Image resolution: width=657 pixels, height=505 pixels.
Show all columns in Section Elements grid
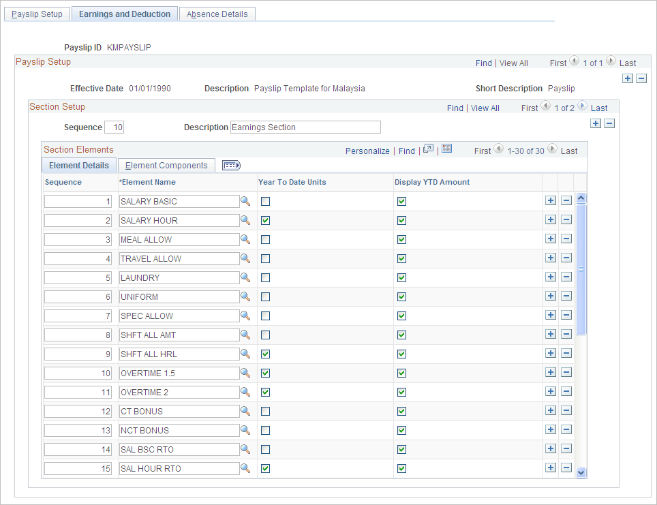(232, 165)
